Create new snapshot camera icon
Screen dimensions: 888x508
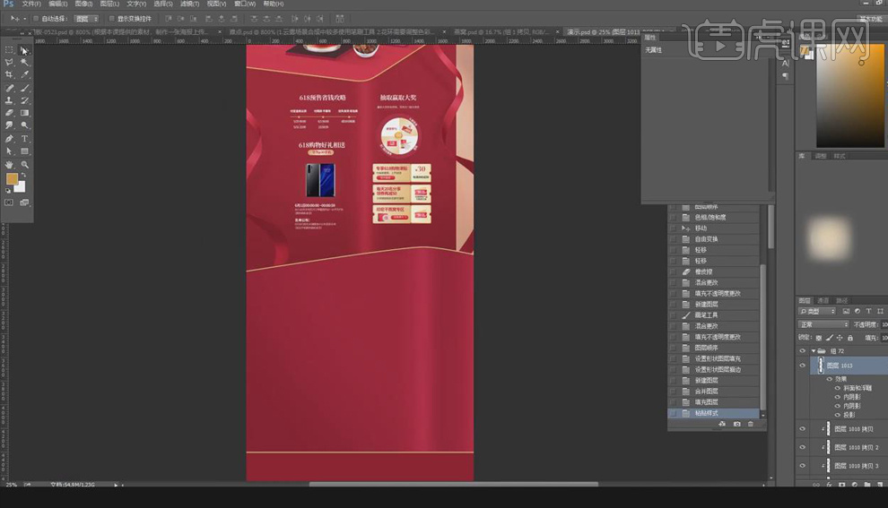pos(736,425)
